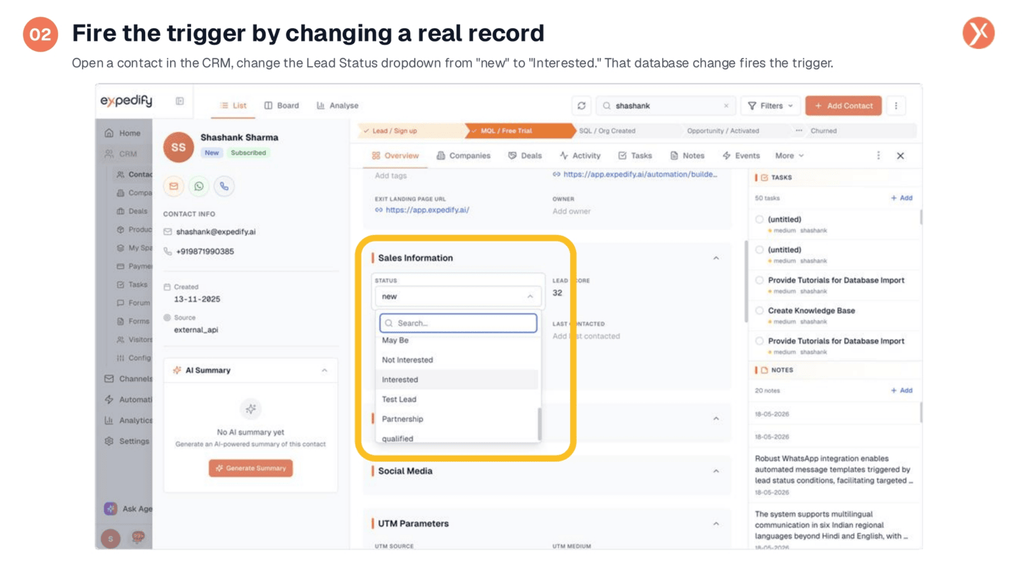Open Ask Agent at sidebar bottom
This screenshot has height=572, width=1018.
pos(129,508)
